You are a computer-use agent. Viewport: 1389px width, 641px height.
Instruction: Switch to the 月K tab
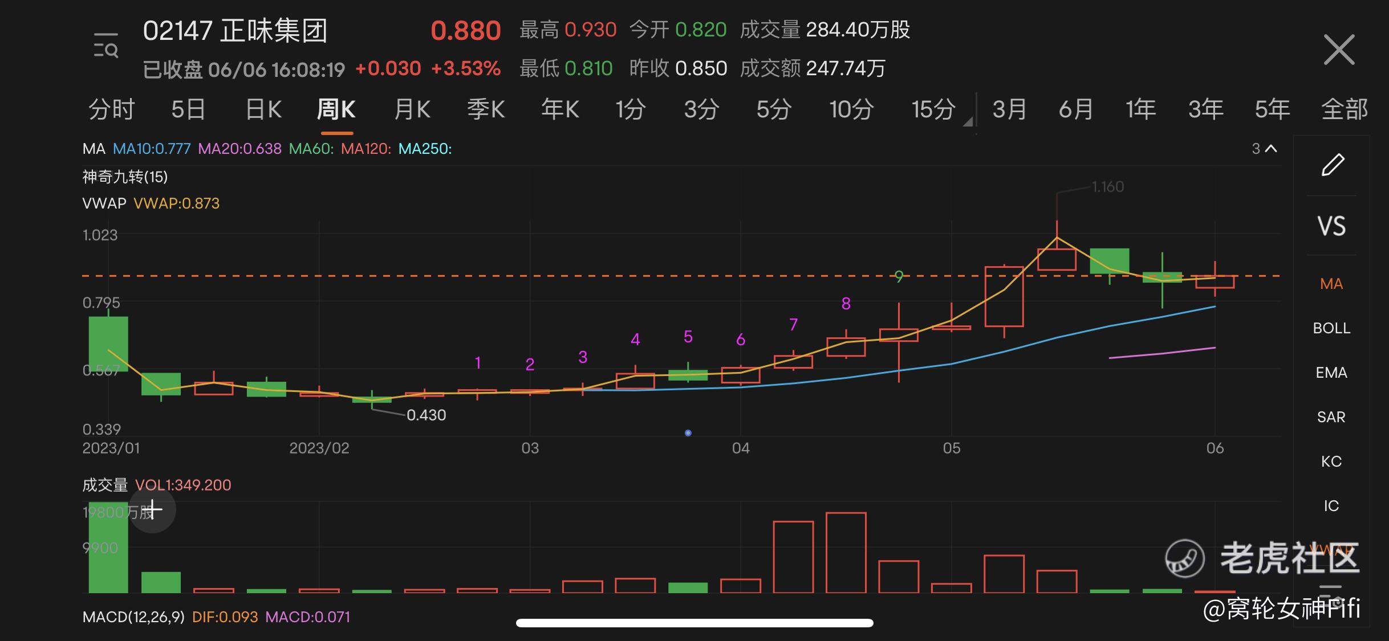412,109
